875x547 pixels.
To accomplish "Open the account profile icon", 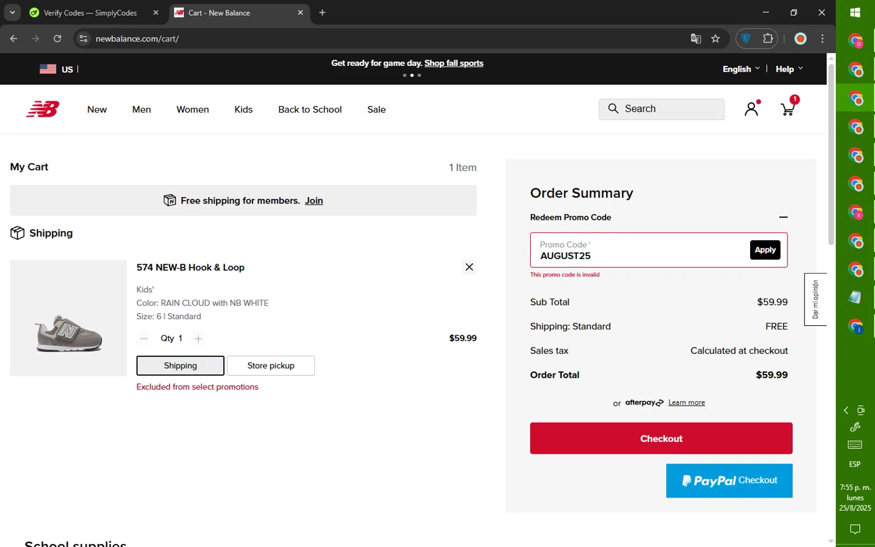I will click(751, 108).
